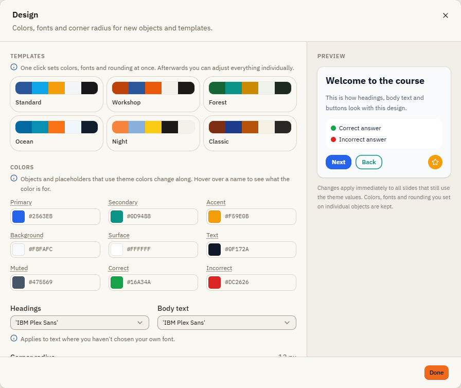
Task: Open the Primary color swatch picker
Action: [x=19, y=217]
